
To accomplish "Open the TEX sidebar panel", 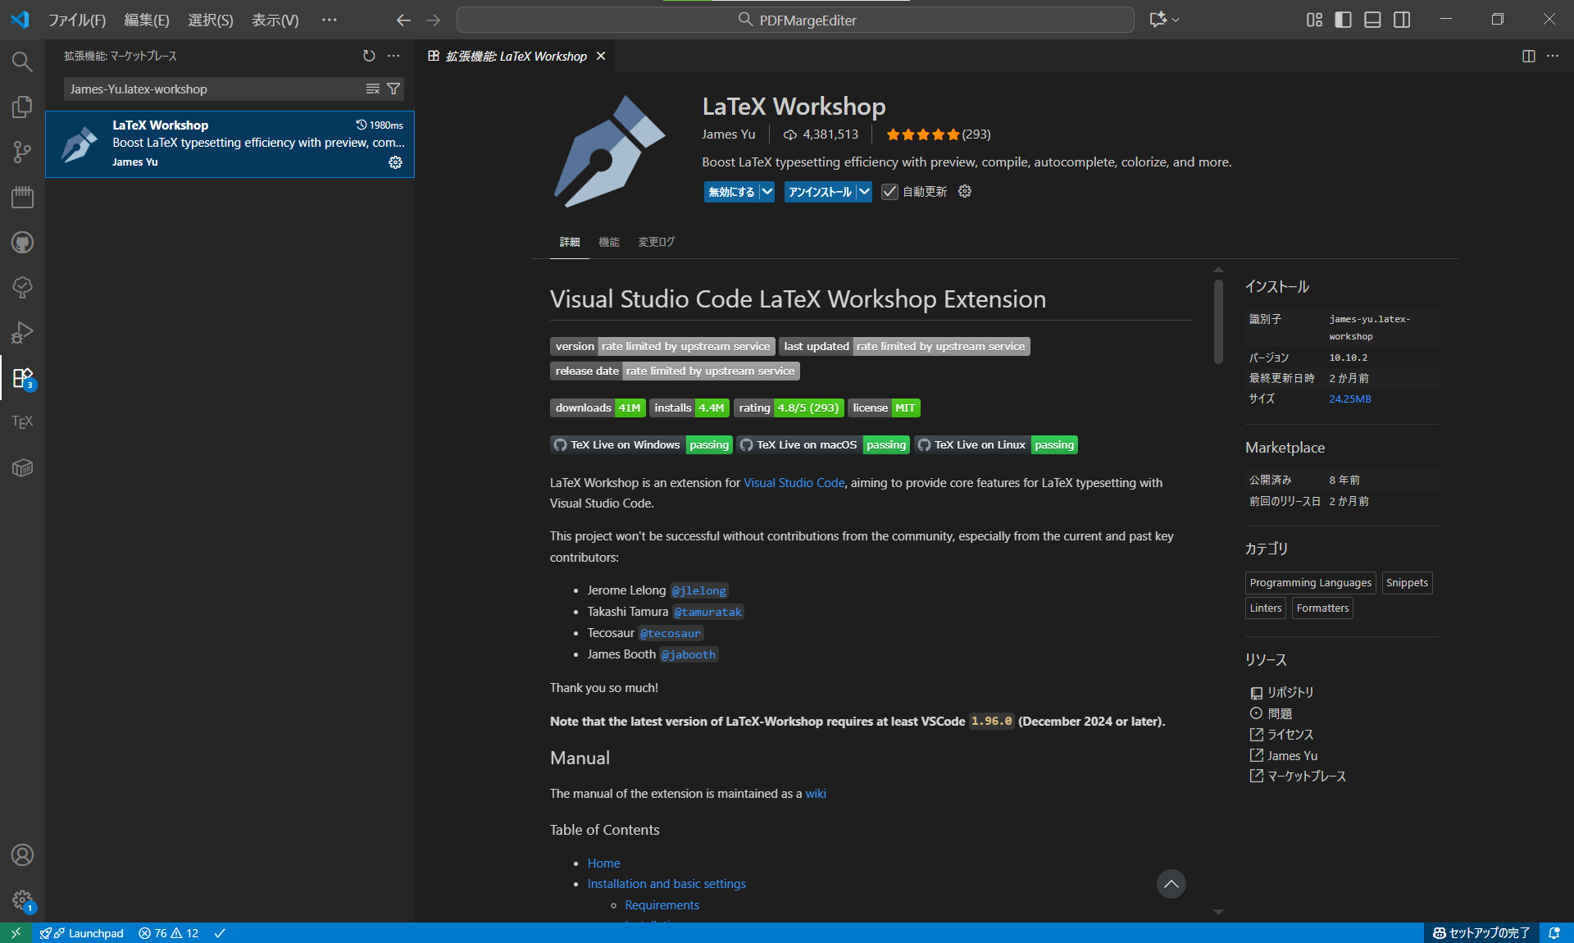I will [22, 421].
